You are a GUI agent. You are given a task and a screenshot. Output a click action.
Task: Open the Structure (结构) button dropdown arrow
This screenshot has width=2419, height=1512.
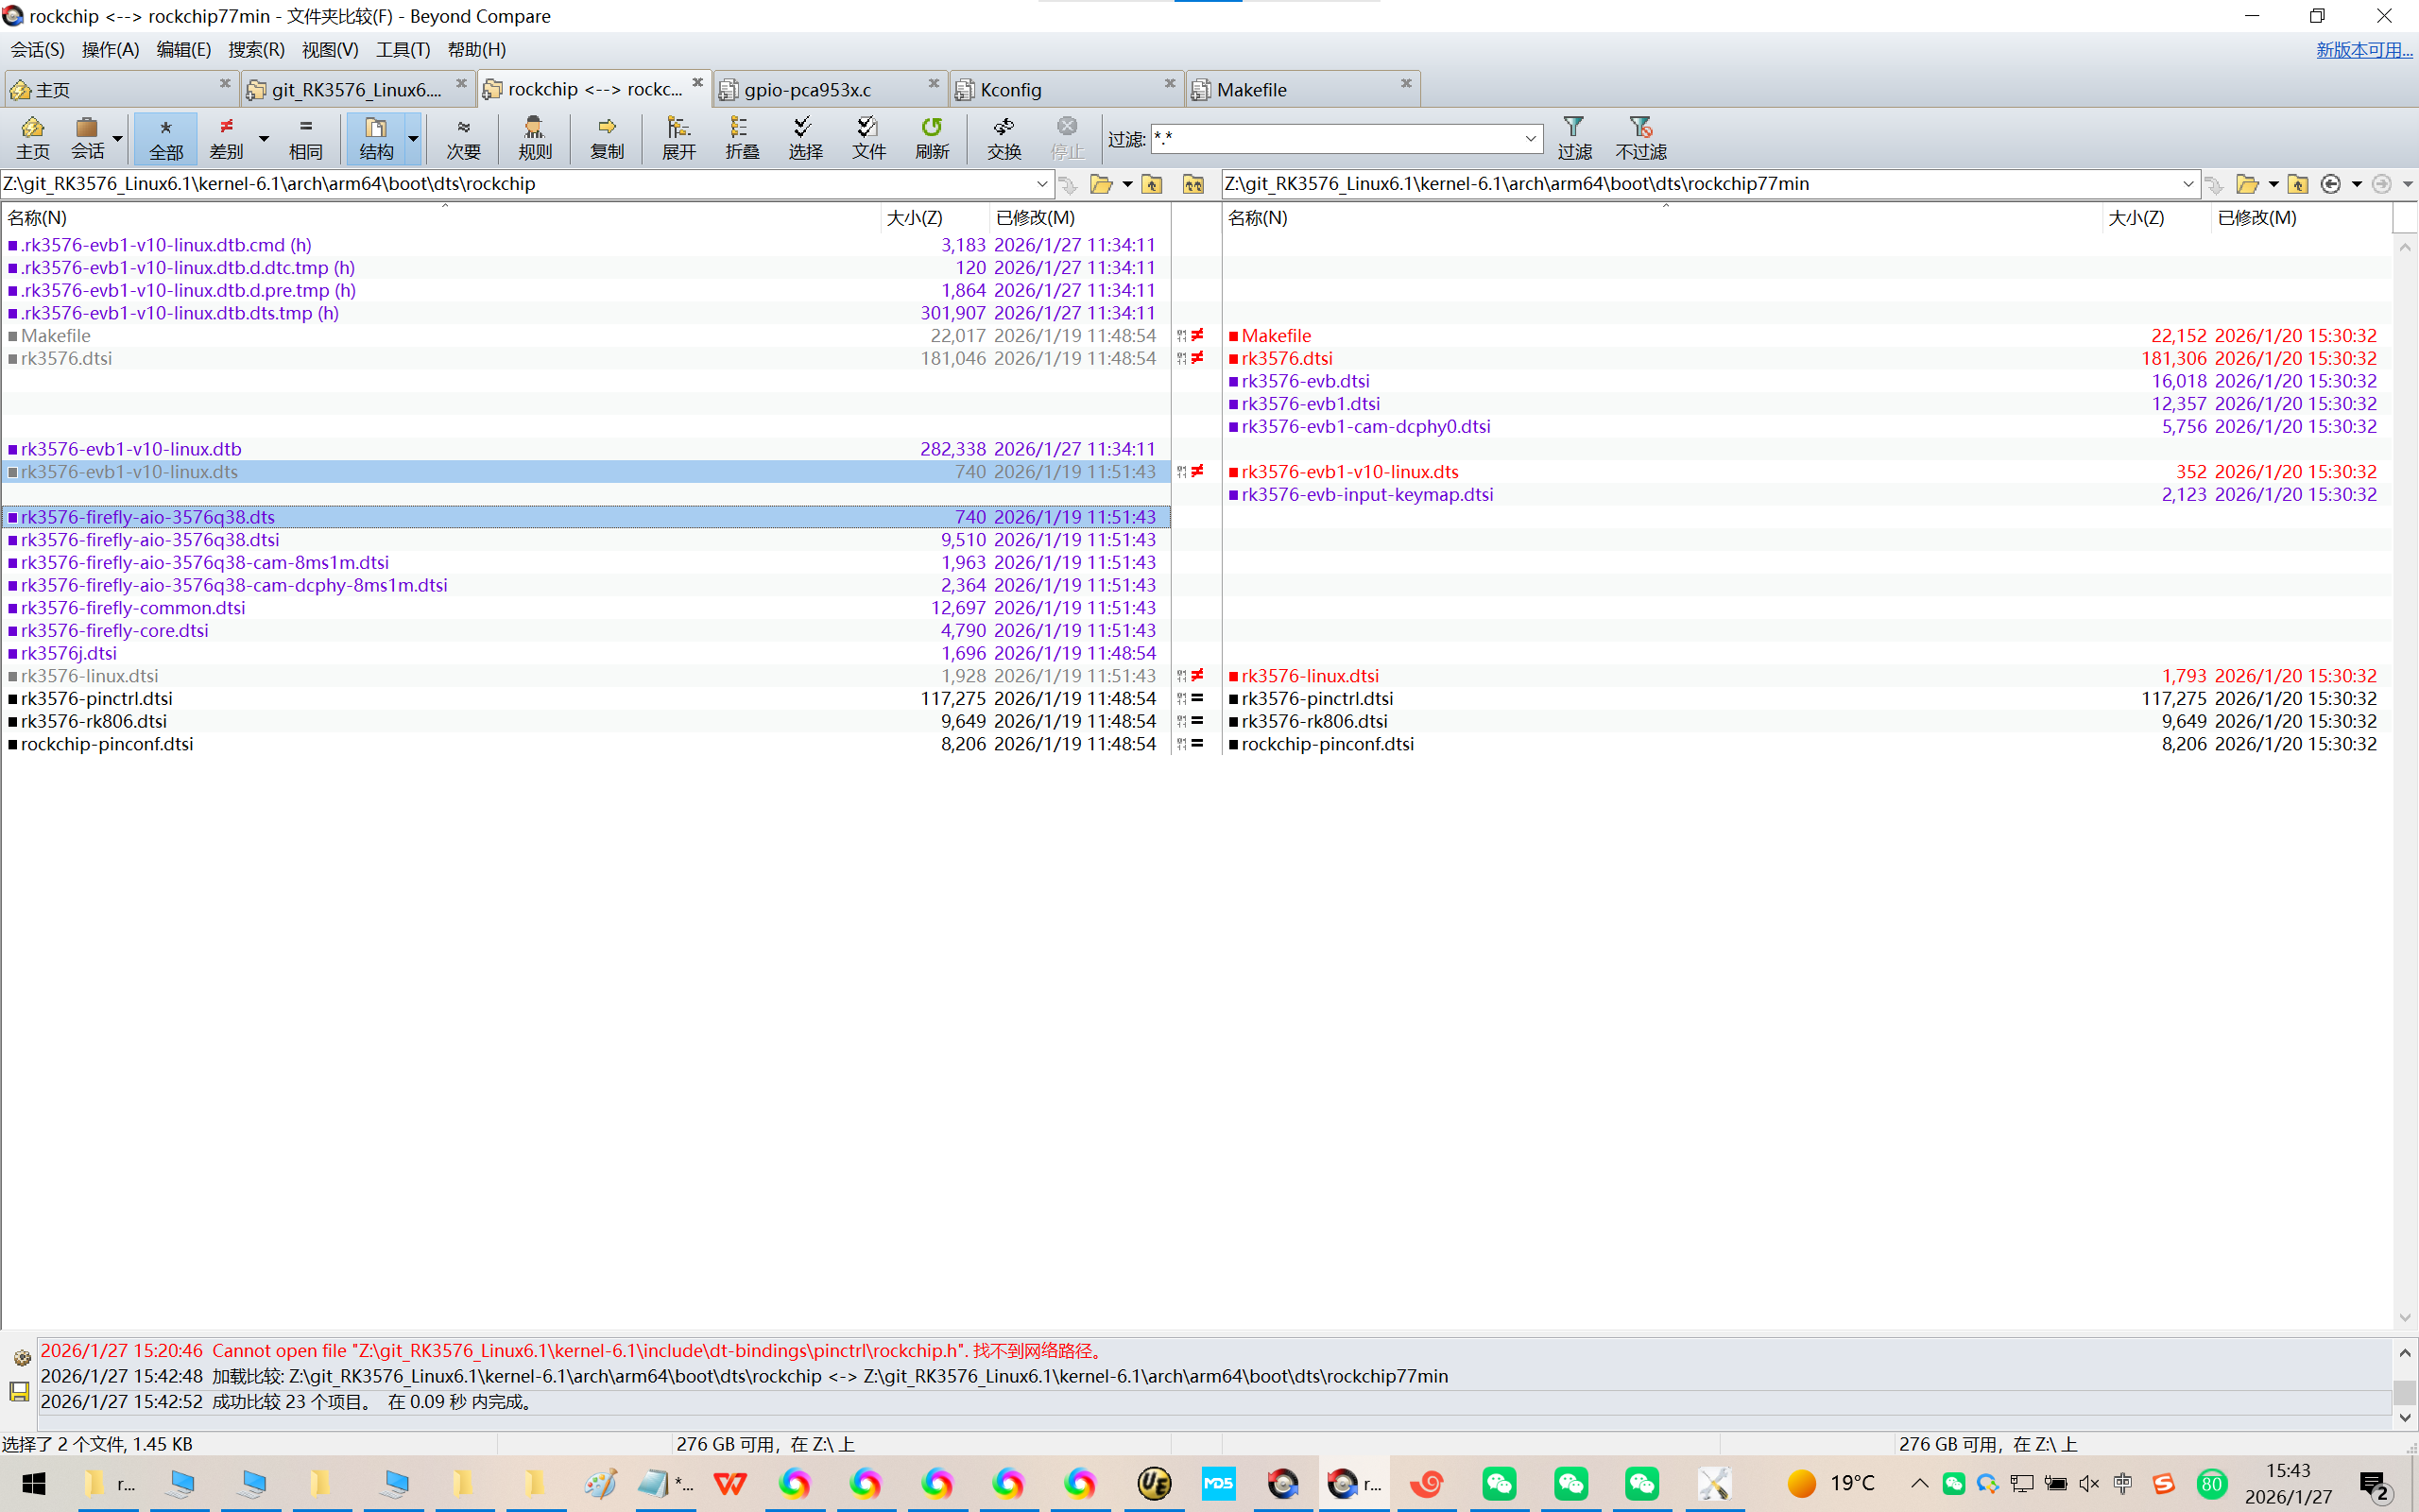(413, 138)
